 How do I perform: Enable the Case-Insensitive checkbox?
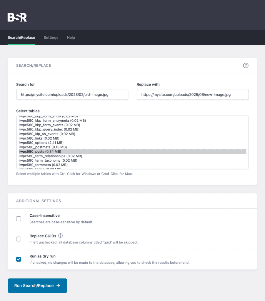[x=19, y=219]
